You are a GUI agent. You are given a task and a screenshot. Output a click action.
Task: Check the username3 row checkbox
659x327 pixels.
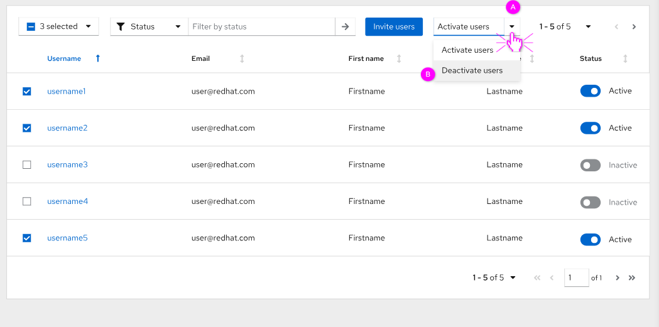point(27,164)
